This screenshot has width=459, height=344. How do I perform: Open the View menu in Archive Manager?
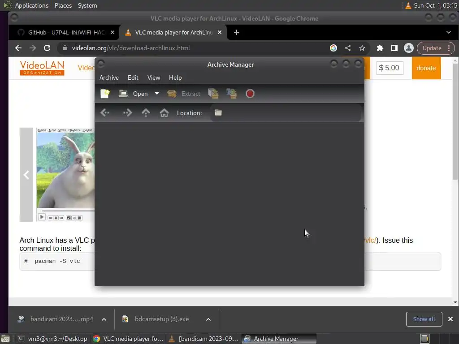(154, 77)
